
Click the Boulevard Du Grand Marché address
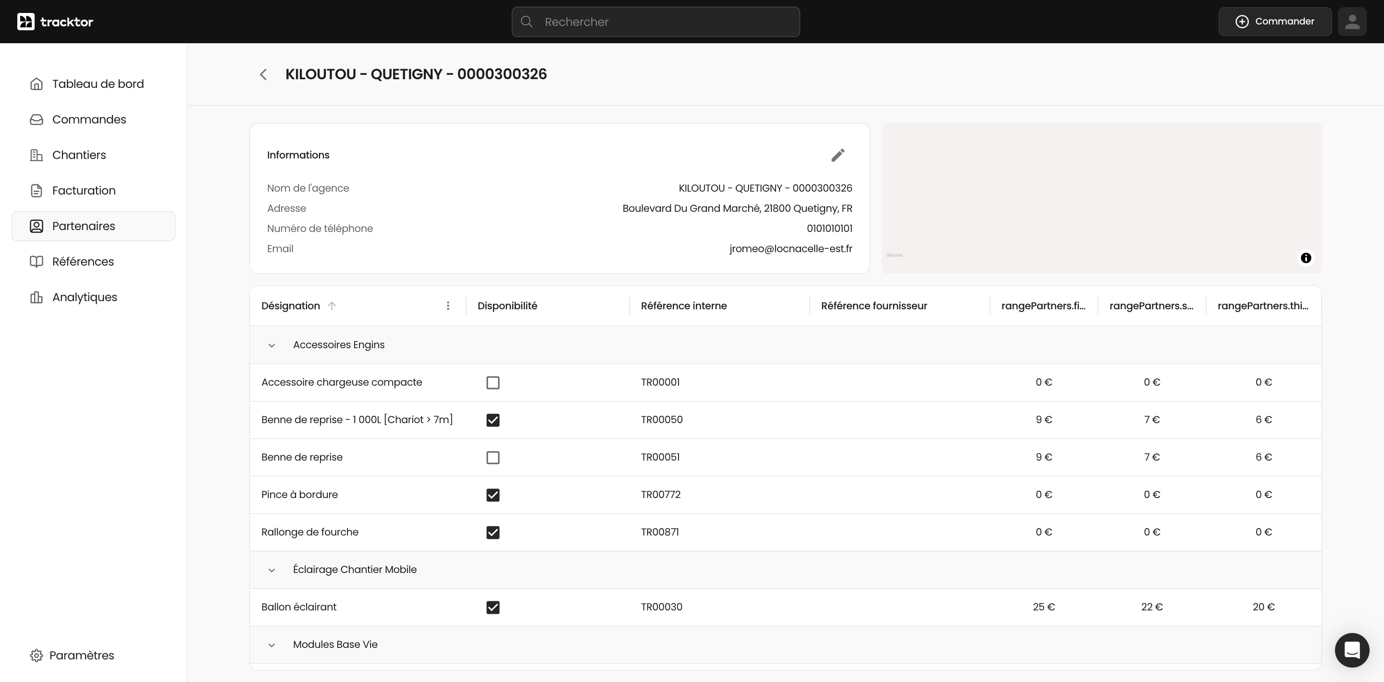[737, 208]
